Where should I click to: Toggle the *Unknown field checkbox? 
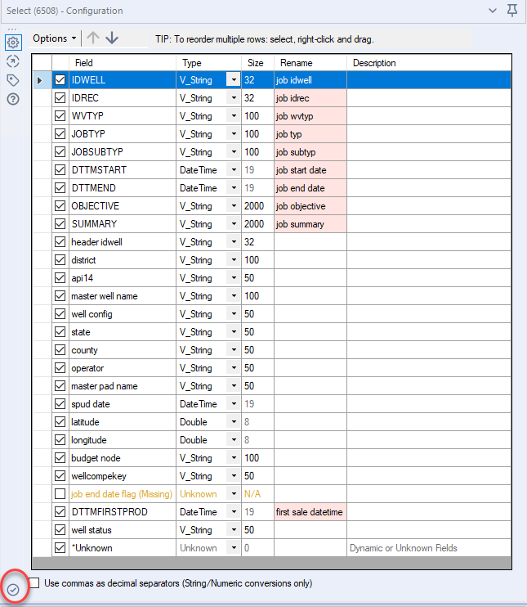point(60,548)
